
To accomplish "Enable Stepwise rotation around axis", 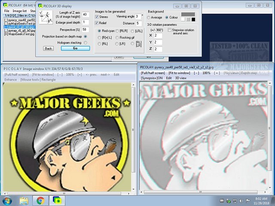I will point(169,30).
